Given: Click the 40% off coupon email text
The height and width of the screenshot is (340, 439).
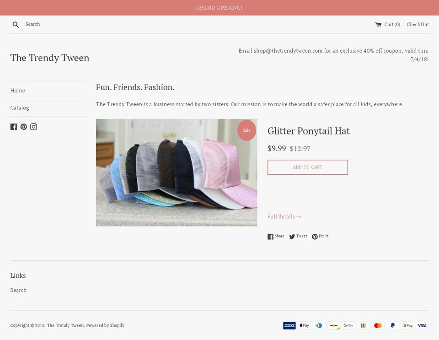Looking at the screenshot, I should [x=333, y=55].
